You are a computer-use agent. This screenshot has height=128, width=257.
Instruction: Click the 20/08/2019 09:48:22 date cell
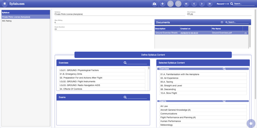tap(189, 33)
